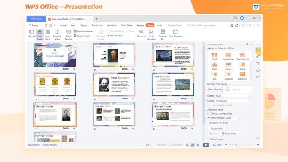
Task: Open a New Window
Action: pos(175,33)
